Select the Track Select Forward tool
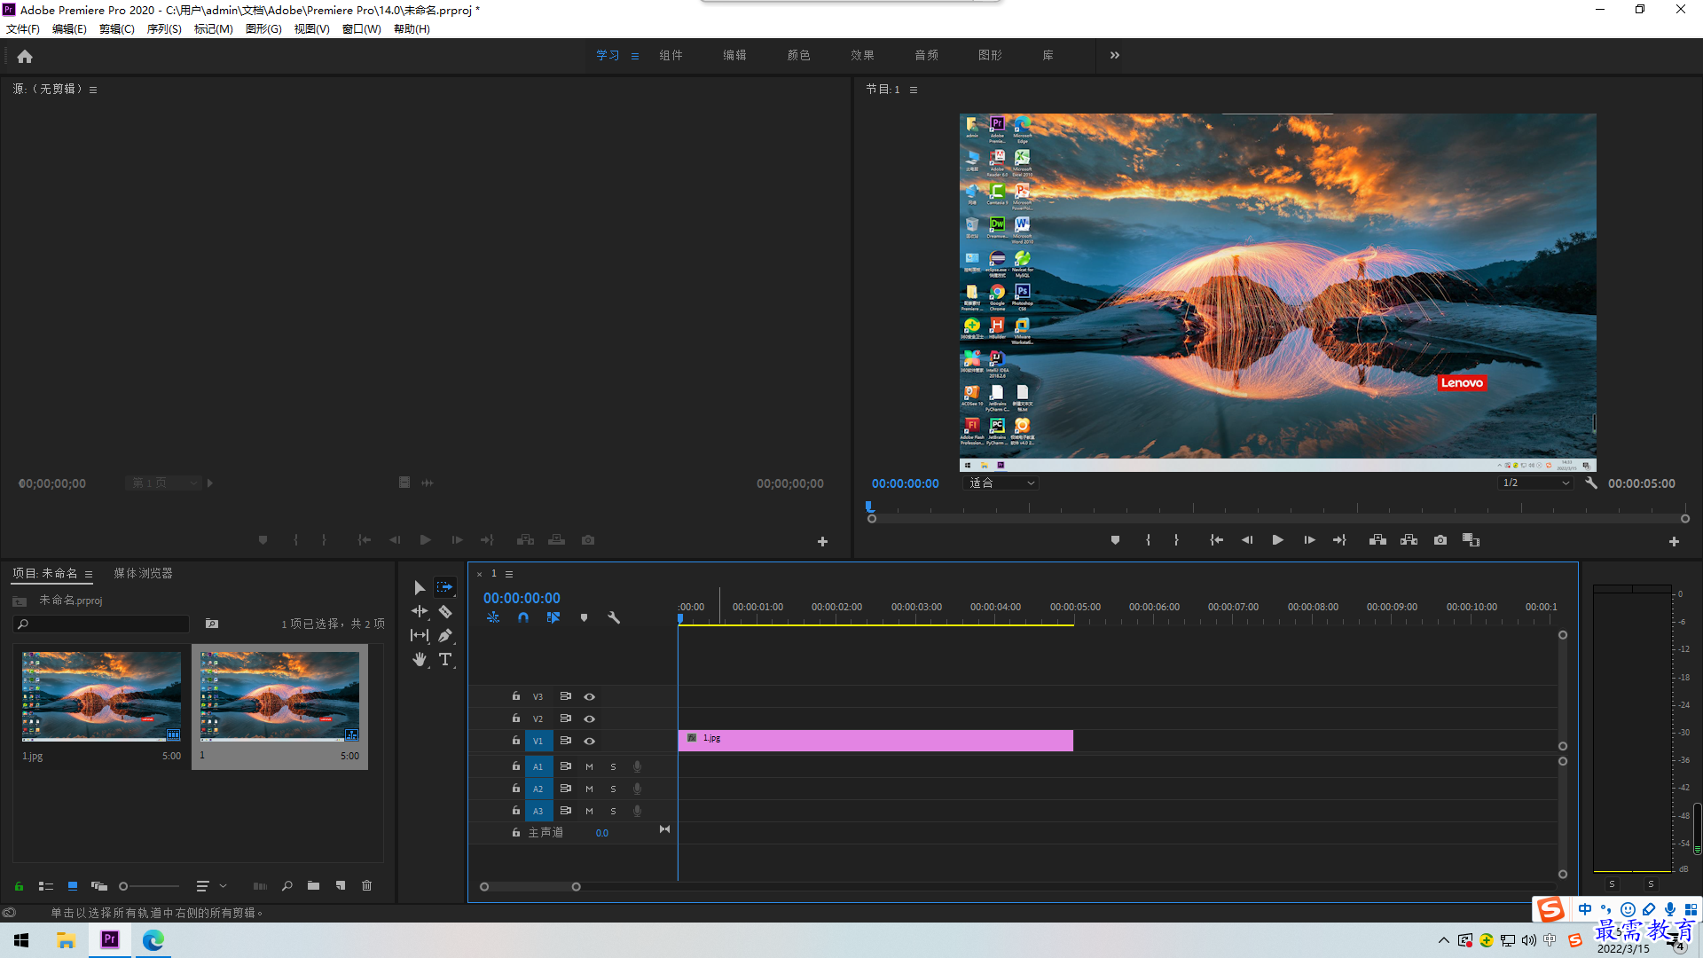 (445, 587)
